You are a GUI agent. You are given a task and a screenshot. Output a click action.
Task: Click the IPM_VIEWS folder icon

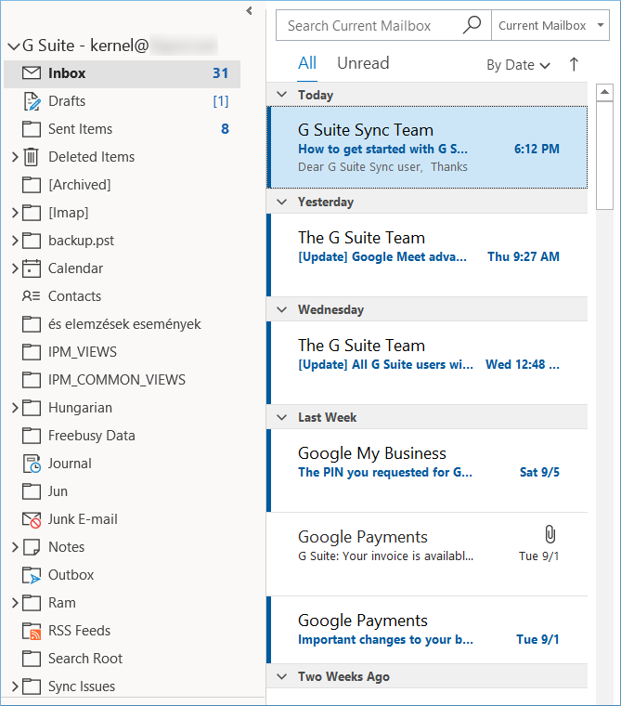(32, 352)
